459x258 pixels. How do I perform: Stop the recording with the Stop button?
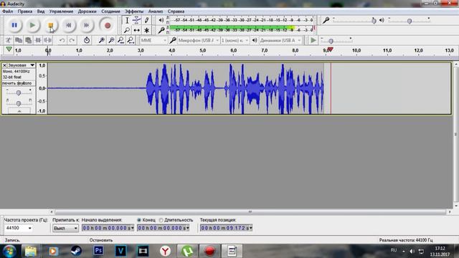[50, 26]
